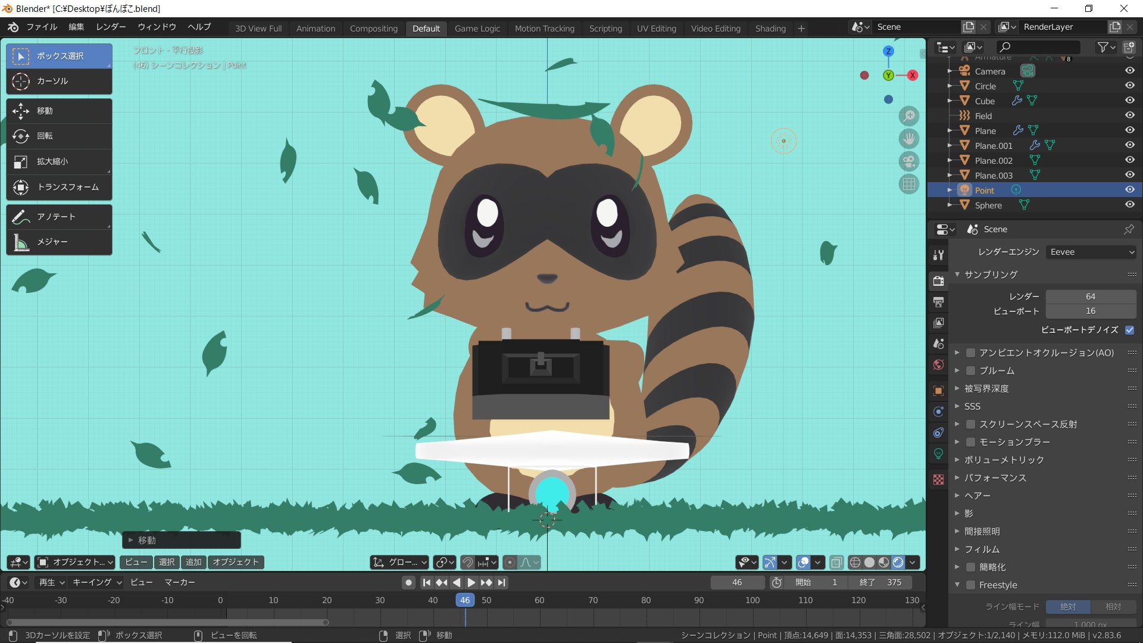Open the Render (レンダー) menu
1143x643 pixels.
111,27
